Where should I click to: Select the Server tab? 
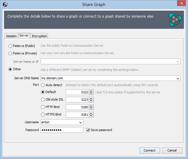(24, 35)
